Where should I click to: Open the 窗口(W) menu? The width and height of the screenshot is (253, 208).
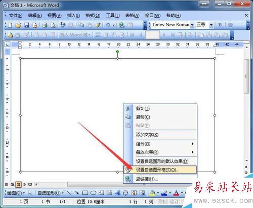[153, 16]
